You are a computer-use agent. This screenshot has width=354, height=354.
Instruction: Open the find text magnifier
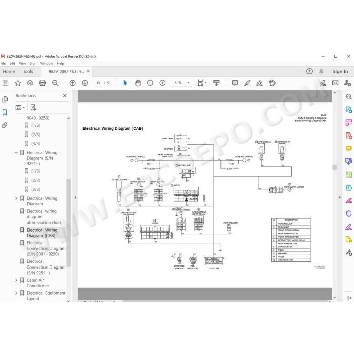(x=55, y=83)
